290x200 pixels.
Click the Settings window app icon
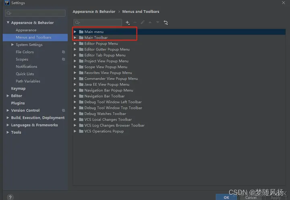(x=7, y=2)
